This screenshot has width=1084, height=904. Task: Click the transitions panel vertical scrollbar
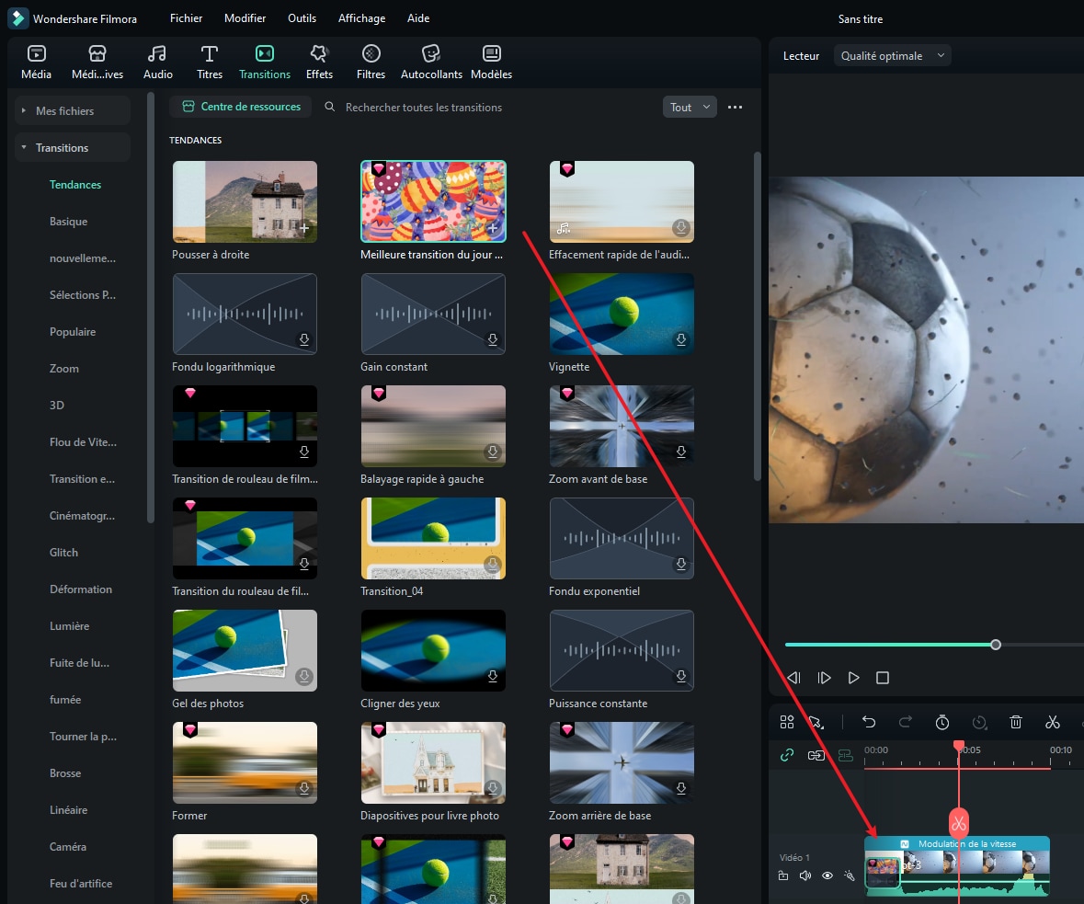[x=757, y=316]
